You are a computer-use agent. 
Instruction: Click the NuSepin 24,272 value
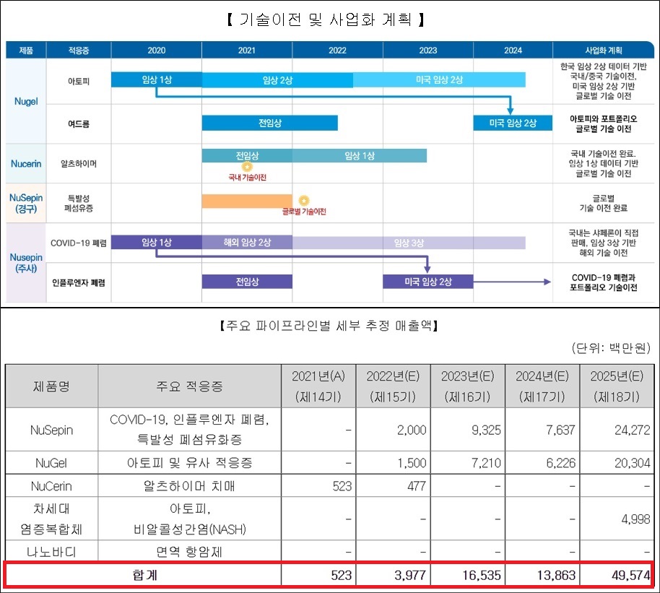coord(633,430)
